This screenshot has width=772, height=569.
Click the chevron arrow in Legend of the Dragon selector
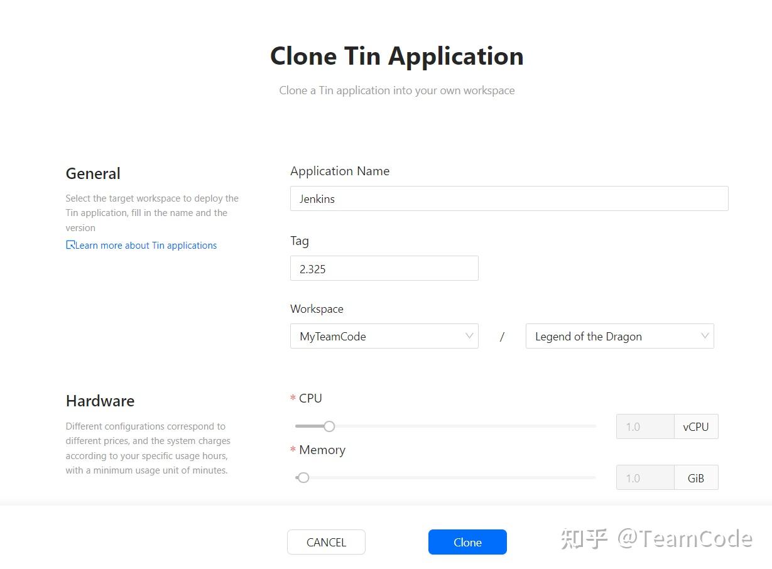705,336
